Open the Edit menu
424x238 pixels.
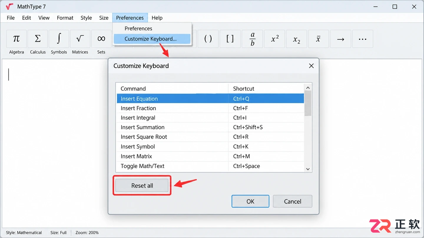coord(26,18)
